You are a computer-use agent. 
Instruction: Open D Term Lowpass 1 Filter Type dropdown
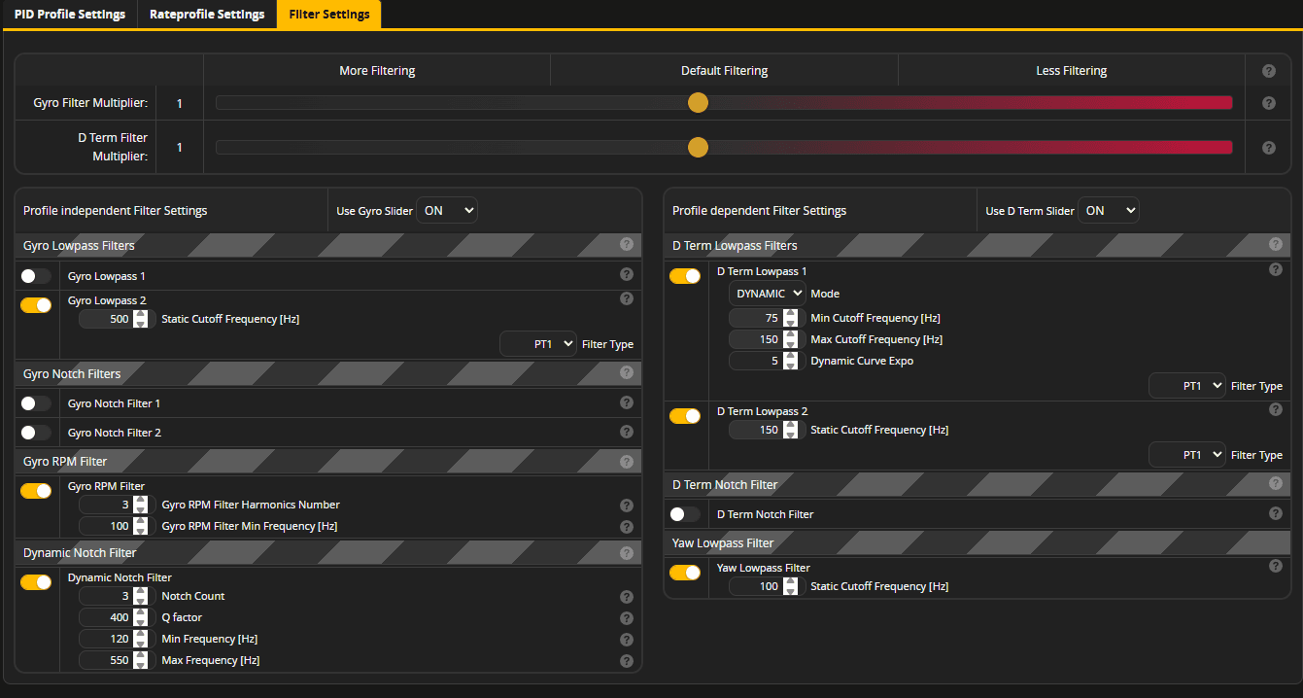click(x=1187, y=386)
